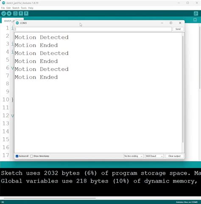Screen dimensions: 201x204
Task: Open the No line ending dropdown
Action: coord(134,156)
